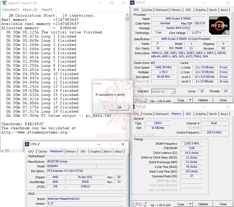Open the Calculate(C) menu in Super PI

click(10, 10)
